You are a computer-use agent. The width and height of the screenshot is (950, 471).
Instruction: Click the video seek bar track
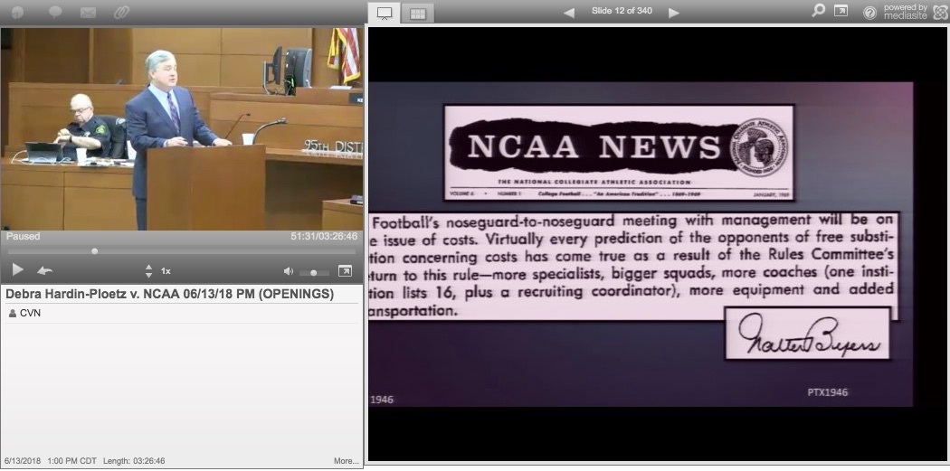pyautogui.click(x=182, y=250)
